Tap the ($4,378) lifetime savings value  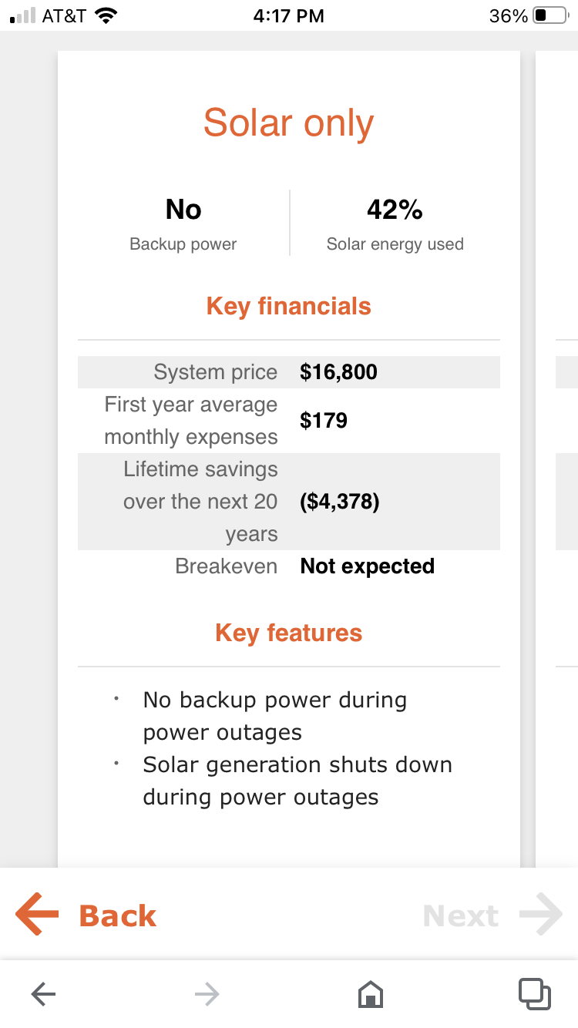(339, 502)
